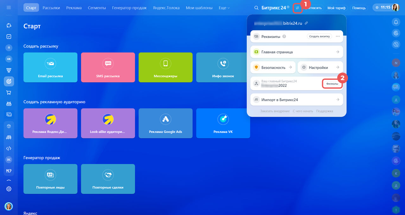Open the three-dots menu next to Реквизиты
Screen dimensions: 405x215
point(338,36)
